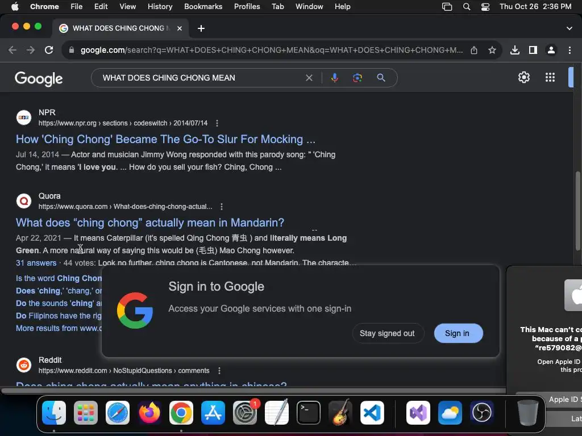Open NPR 'Ching Chong' slur article link
Screen dimensions: 582x436
[x=165, y=140]
